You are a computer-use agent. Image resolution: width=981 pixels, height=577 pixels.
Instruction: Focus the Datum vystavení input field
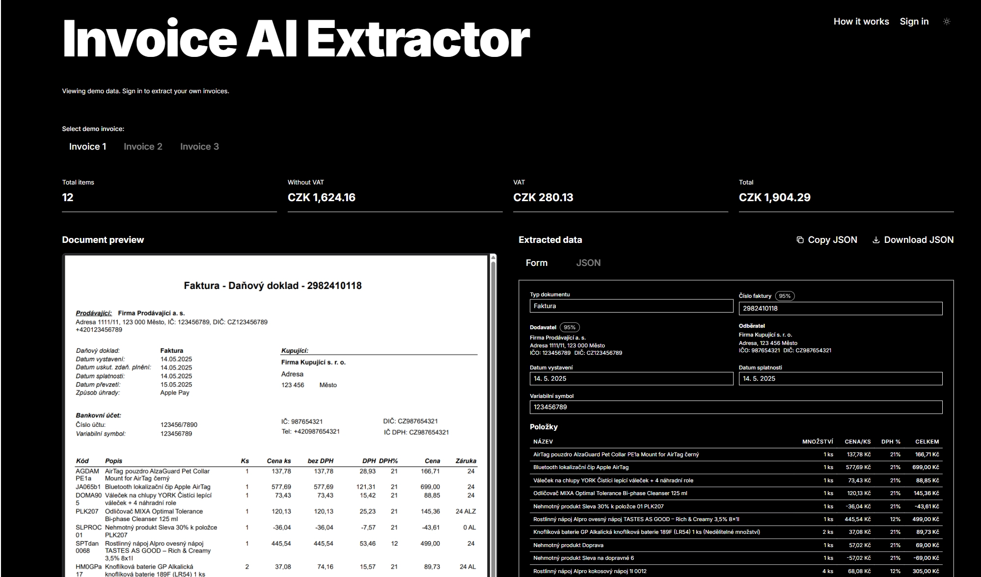[x=631, y=379]
